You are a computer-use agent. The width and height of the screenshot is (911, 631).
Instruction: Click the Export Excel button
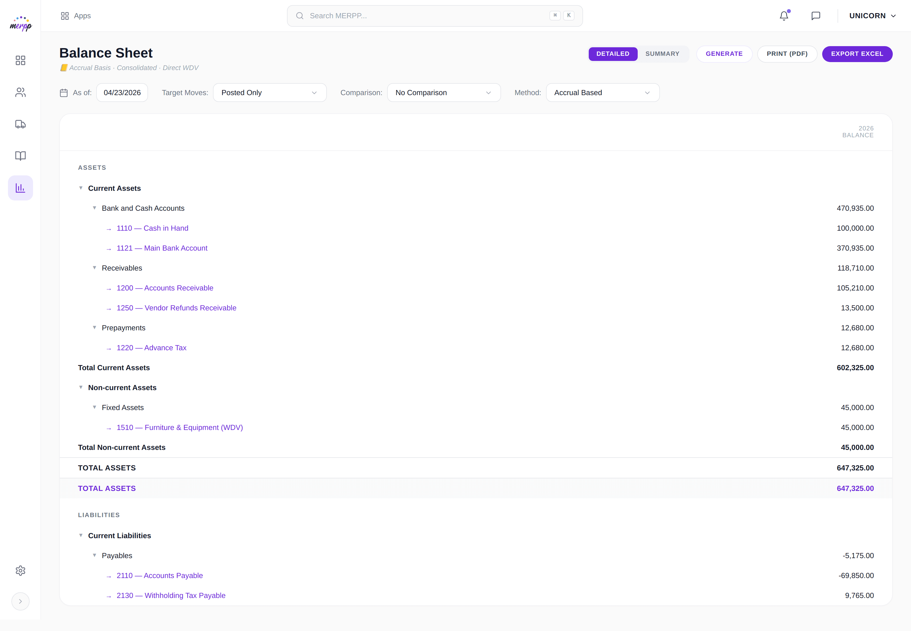click(x=857, y=54)
